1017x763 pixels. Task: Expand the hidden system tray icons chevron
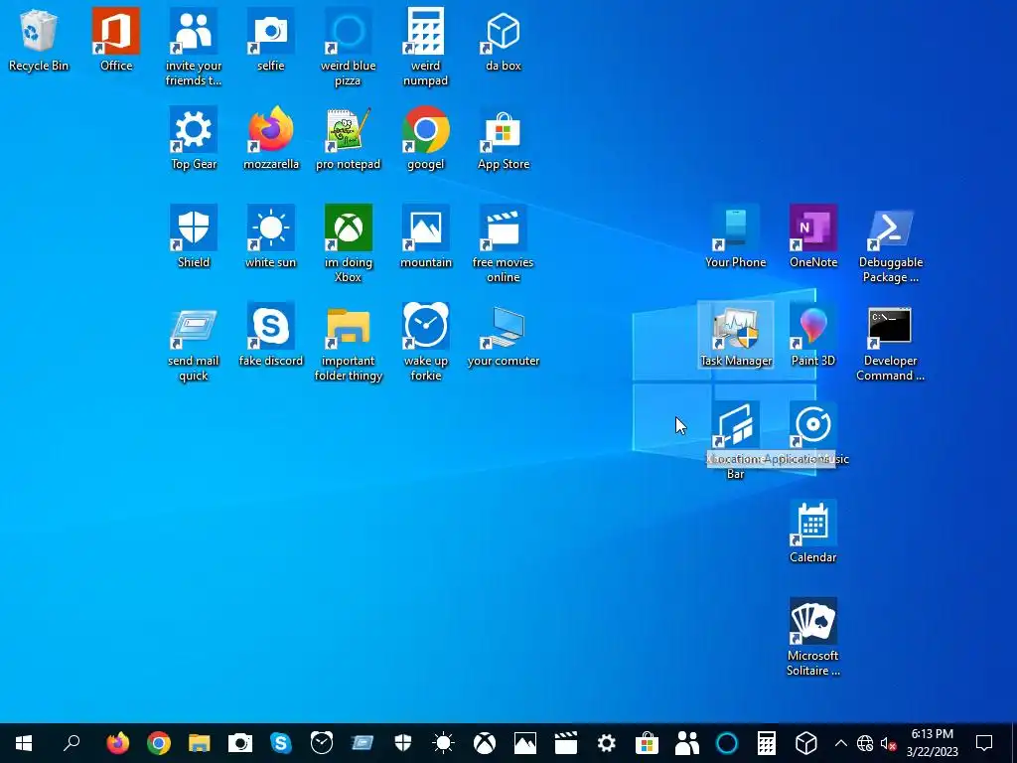pos(840,743)
